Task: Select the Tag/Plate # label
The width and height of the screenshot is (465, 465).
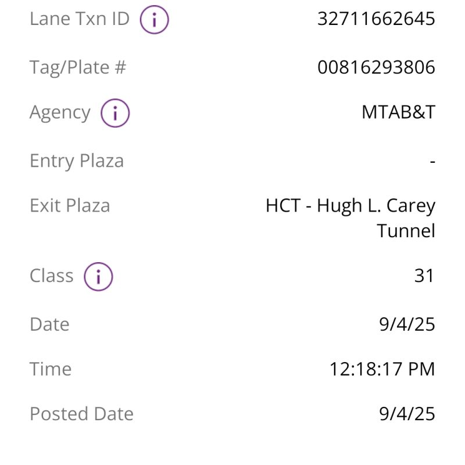Action: pyautogui.click(x=78, y=67)
